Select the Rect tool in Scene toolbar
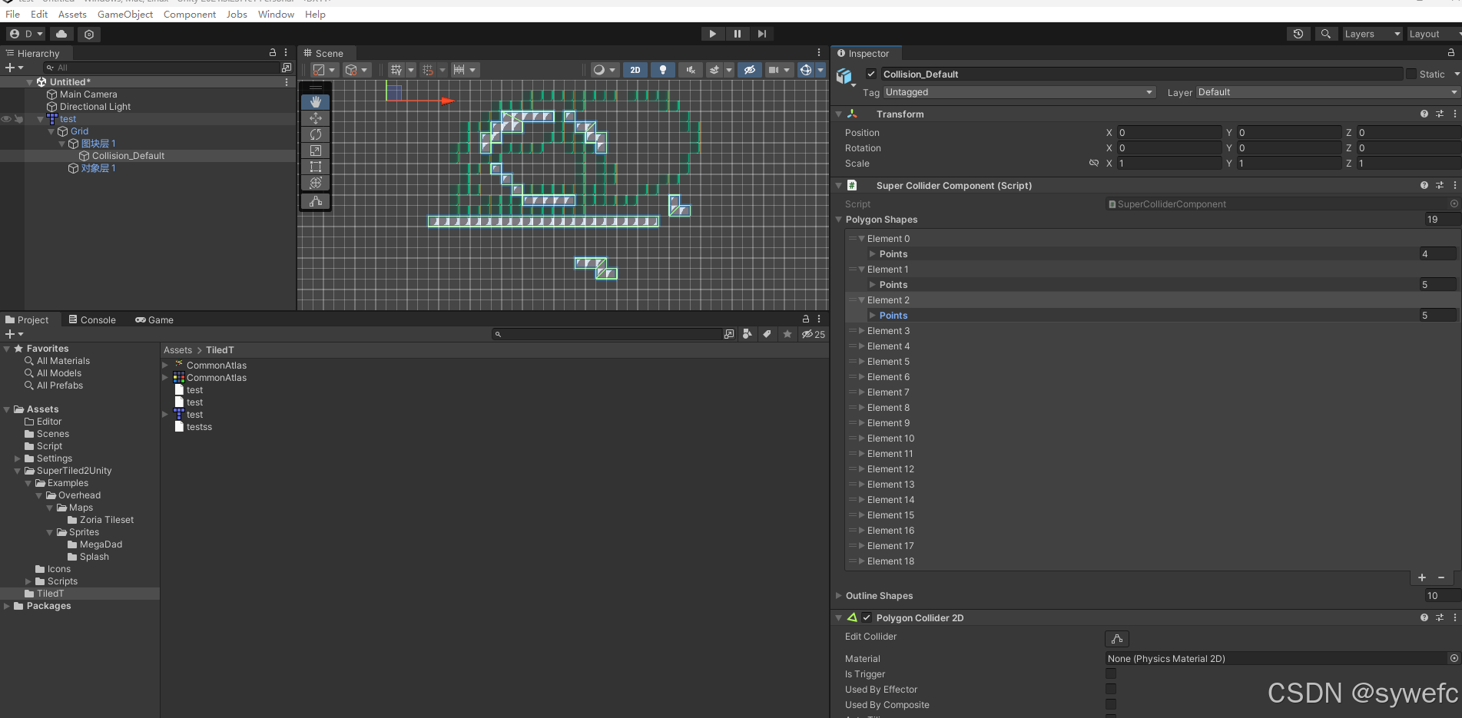The image size is (1462, 718). click(x=316, y=167)
